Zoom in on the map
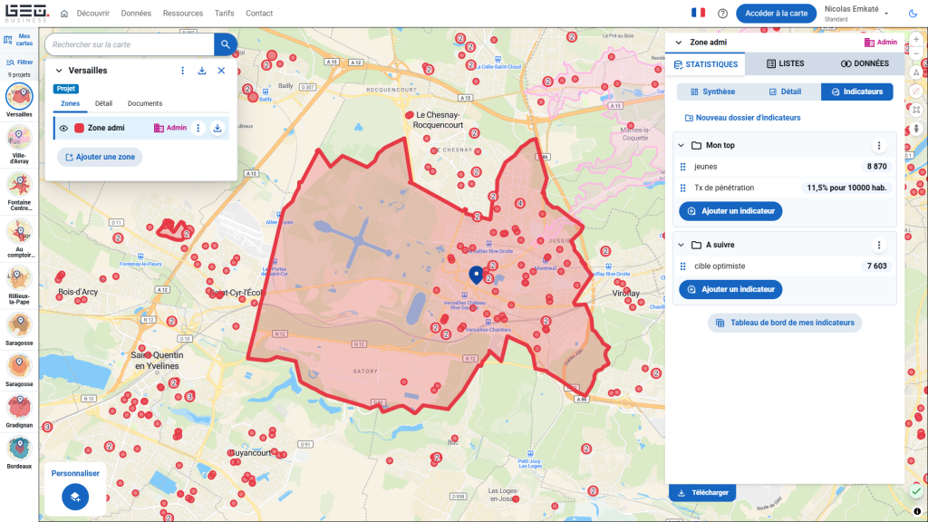The image size is (928, 522). [x=916, y=40]
